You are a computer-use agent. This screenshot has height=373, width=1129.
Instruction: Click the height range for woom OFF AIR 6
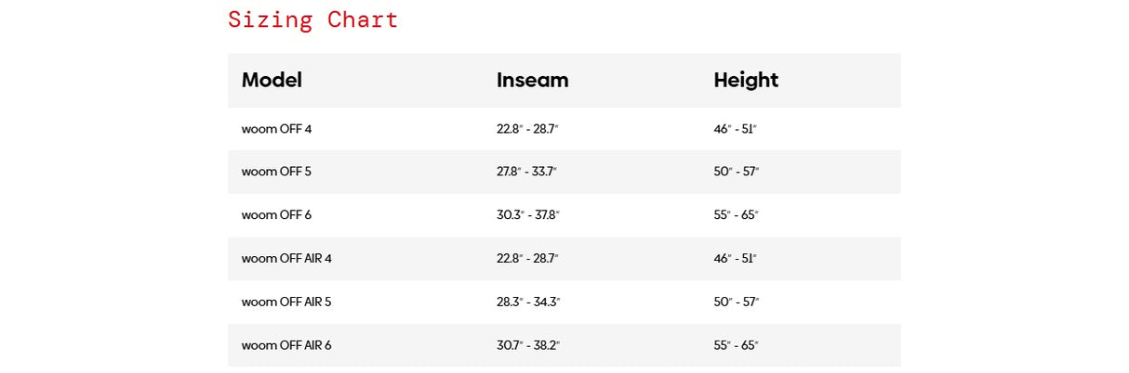pos(737,345)
